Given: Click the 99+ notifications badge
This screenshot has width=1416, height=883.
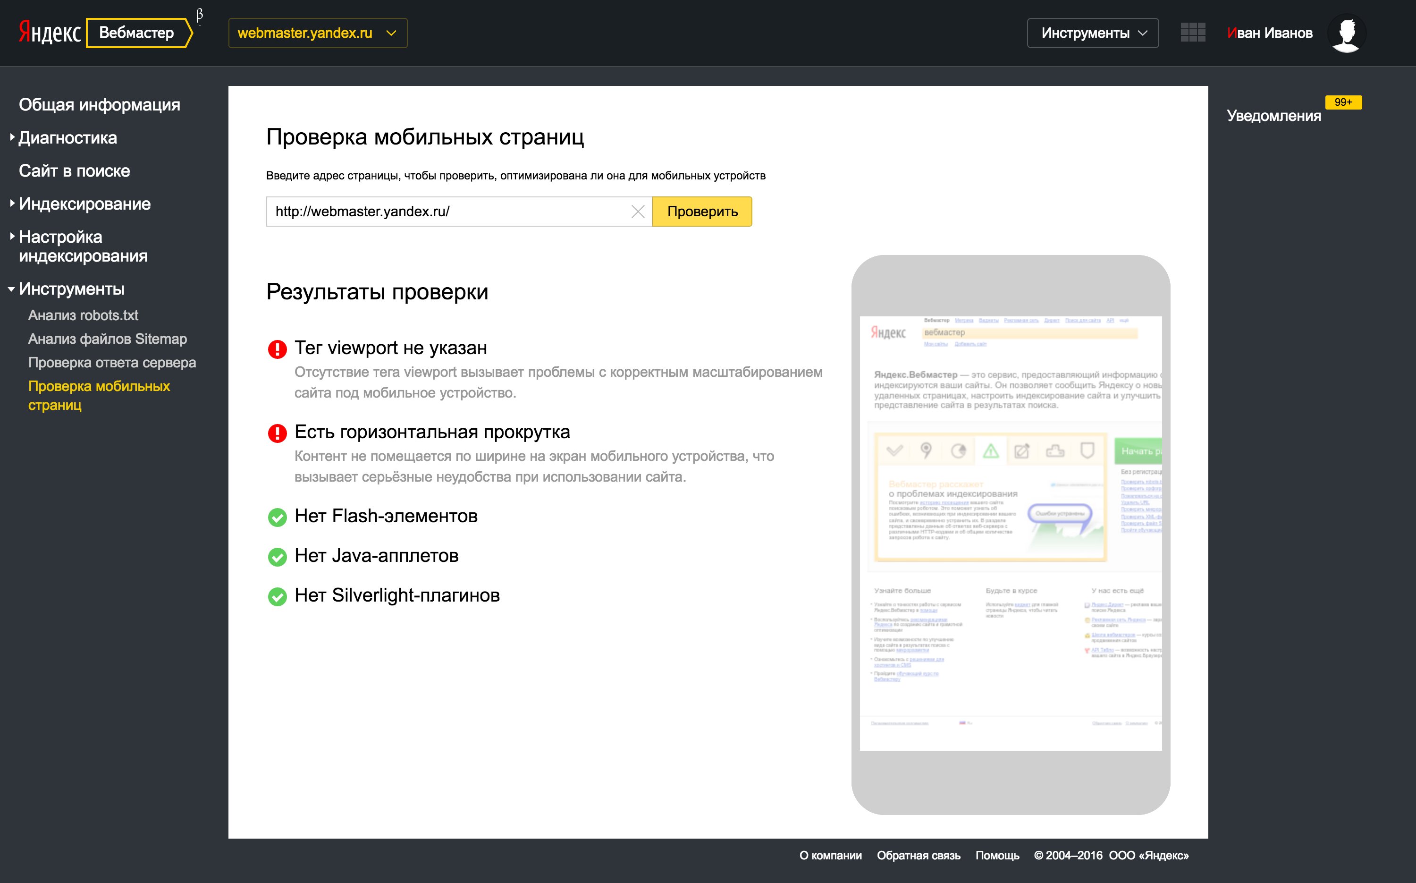Looking at the screenshot, I should 1343,102.
